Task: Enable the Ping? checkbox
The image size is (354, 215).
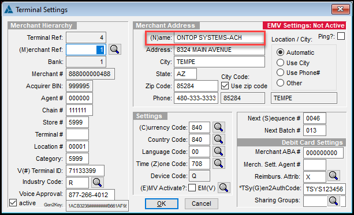Action: click(341, 36)
